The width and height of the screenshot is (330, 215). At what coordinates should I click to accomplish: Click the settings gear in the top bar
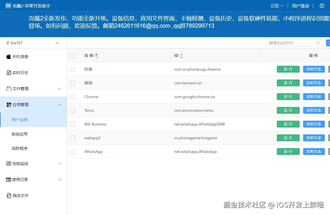tap(322, 6)
